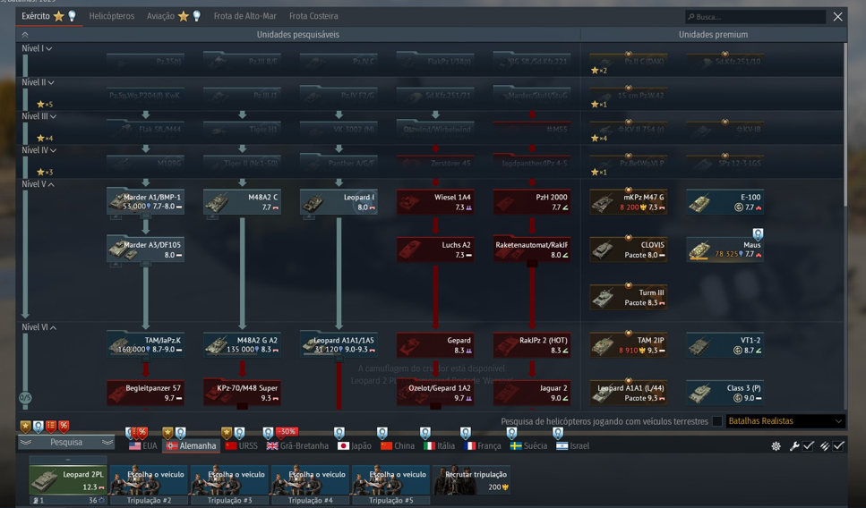Image resolution: width=866 pixels, height=508 pixels.
Task: Click the -30% badge above Grã-Bretanha
Action: coord(286,431)
